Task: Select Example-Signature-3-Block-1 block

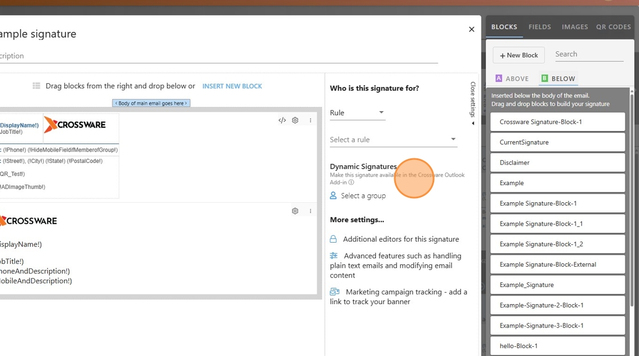Action: click(x=557, y=325)
